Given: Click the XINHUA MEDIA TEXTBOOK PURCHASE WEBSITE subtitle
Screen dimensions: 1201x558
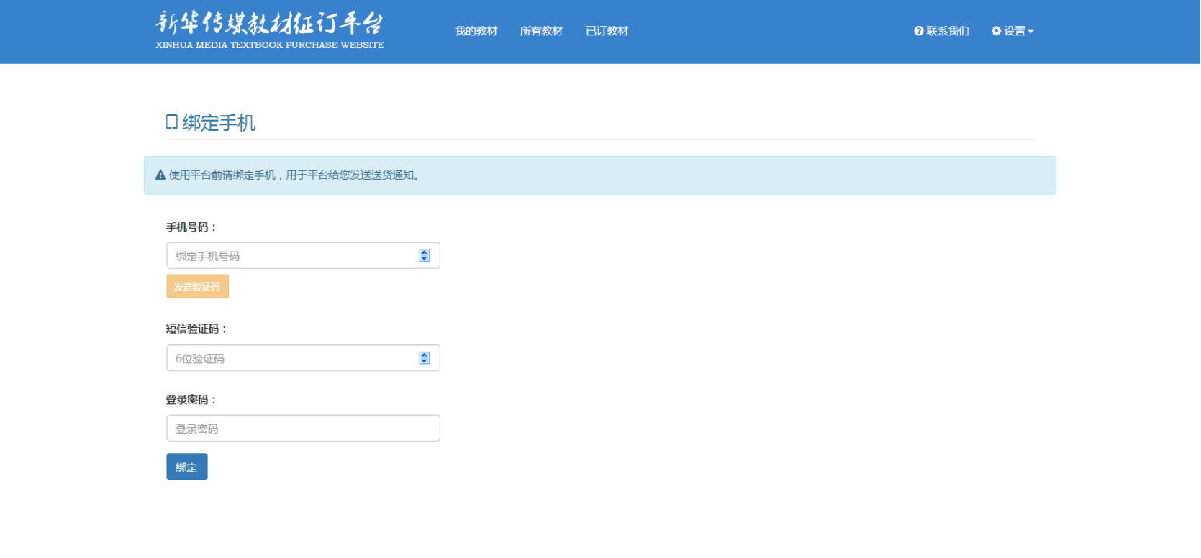Looking at the screenshot, I should coord(269,45).
